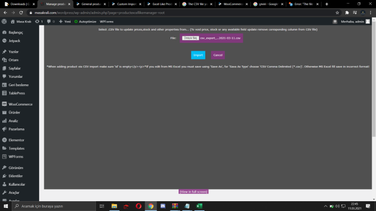Open File Explorer from the taskbar
The width and height of the screenshot is (376, 211).
coord(114,206)
